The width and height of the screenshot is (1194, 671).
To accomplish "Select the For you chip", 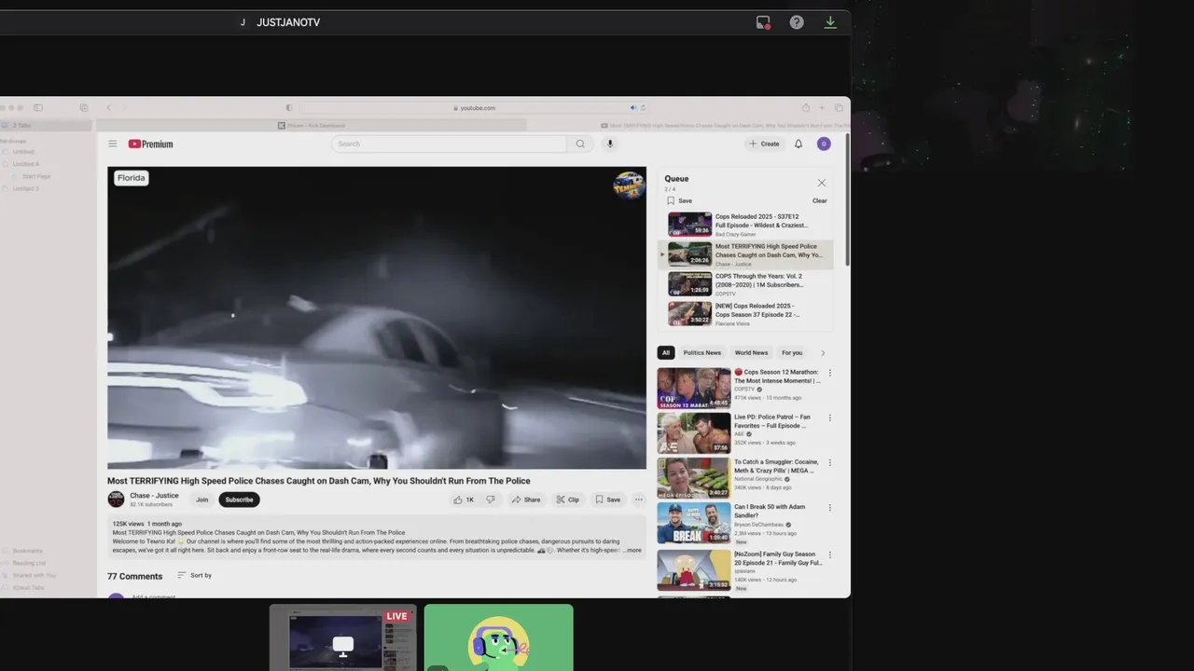I will click(x=792, y=353).
